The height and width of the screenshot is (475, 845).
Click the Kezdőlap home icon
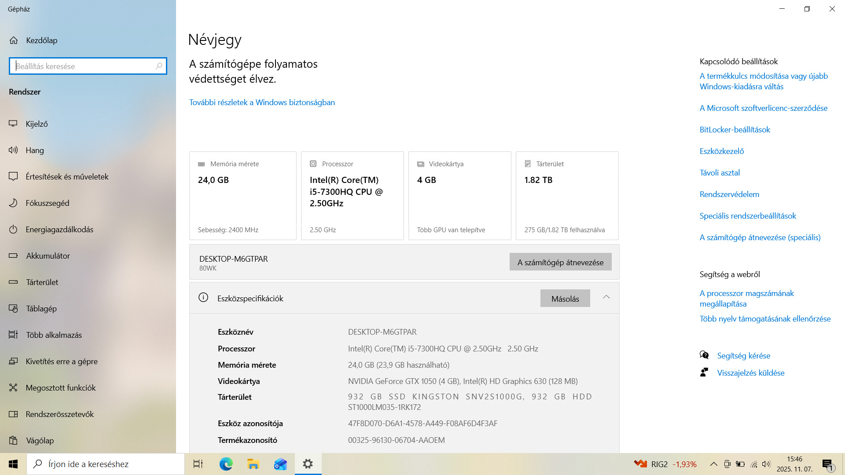[x=14, y=40]
